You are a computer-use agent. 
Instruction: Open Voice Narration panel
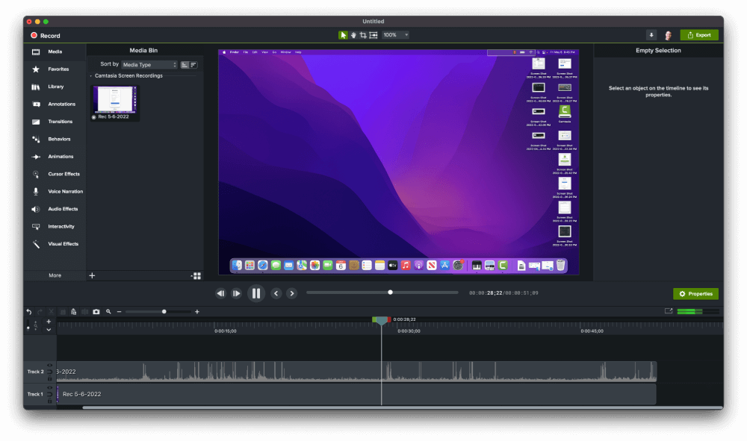pos(58,192)
